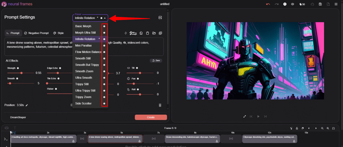Click the fullscreen expand icon below preview
Image resolution: width=343 pixels, height=147 pixels.
pos(245,116)
